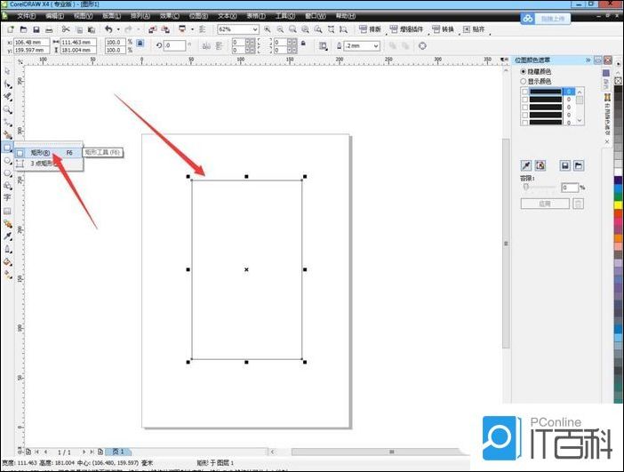Viewport: 624px width, 472px height.
Task: Click the Open mask folder icon in the docker
Action: pyautogui.click(x=579, y=165)
